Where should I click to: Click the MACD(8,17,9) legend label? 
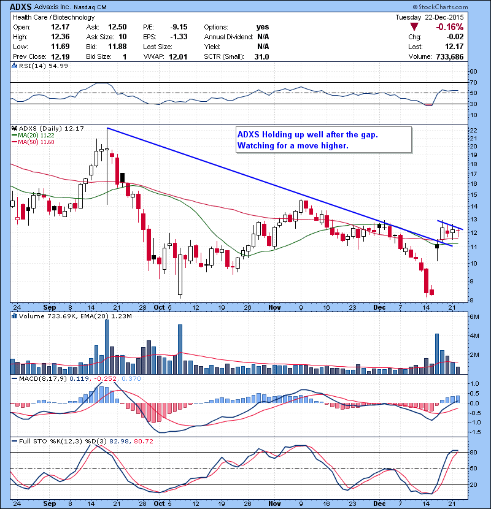point(43,378)
